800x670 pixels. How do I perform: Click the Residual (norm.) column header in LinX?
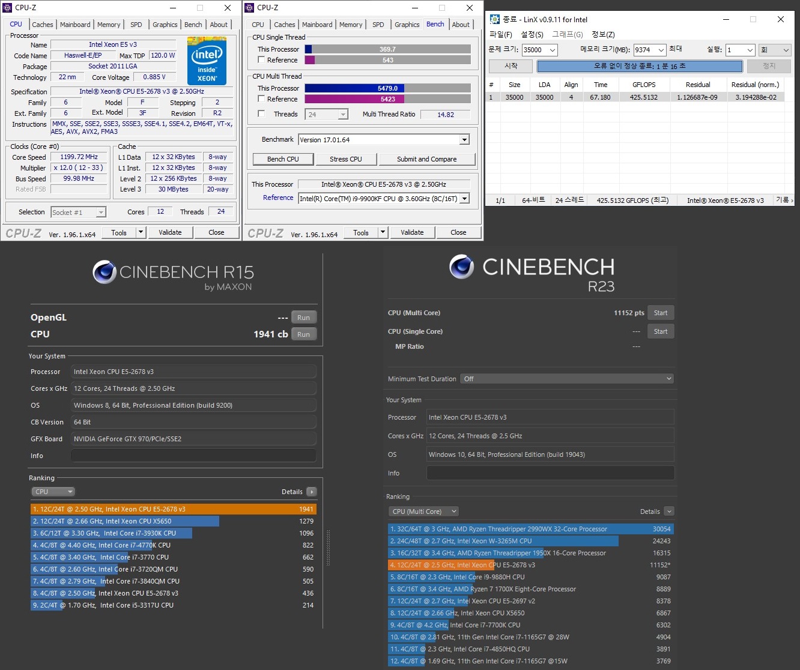coord(755,85)
